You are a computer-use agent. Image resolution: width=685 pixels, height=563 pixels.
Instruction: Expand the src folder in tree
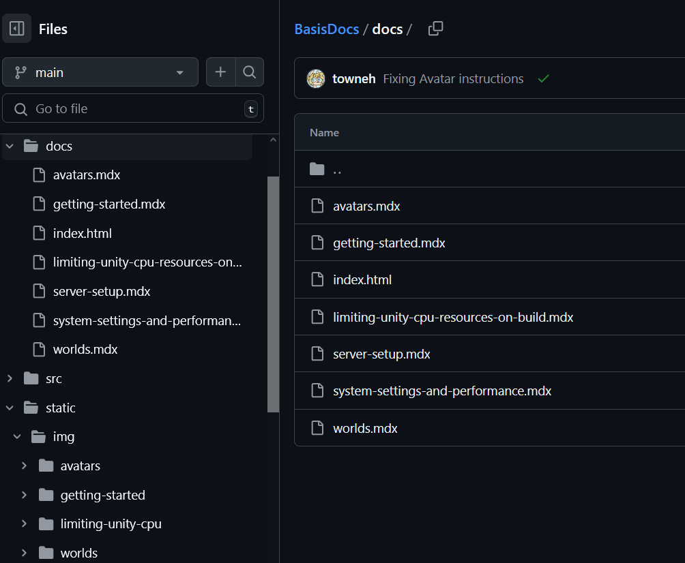coord(10,378)
